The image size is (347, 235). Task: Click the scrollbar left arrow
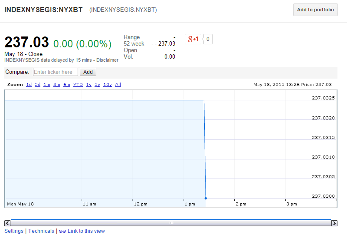[x=7, y=223]
